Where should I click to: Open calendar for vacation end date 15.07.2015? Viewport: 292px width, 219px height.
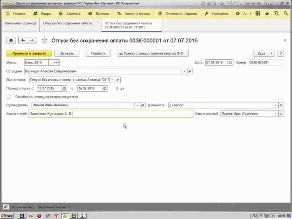(x=104, y=88)
